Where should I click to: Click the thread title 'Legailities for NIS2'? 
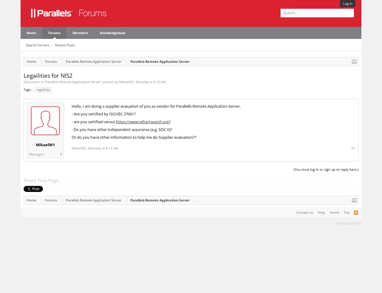(48, 76)
